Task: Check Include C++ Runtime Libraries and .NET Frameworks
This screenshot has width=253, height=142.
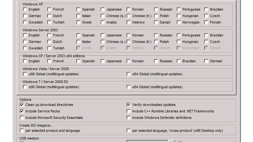Action: tap(128, 111)
